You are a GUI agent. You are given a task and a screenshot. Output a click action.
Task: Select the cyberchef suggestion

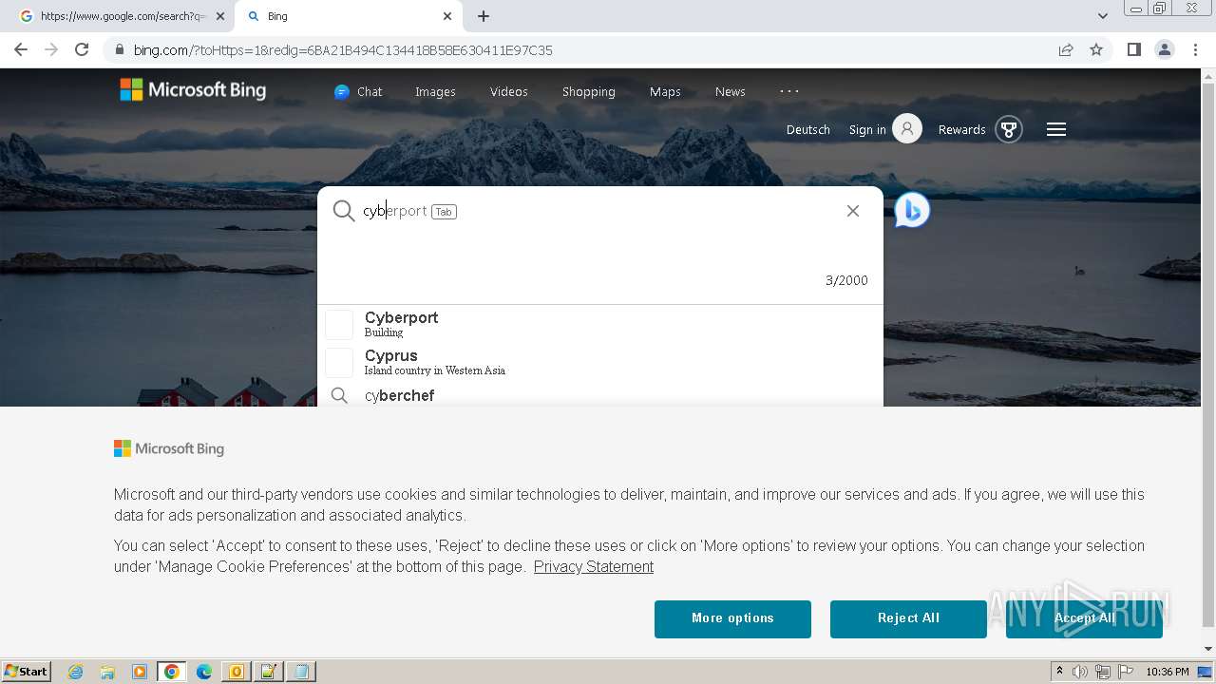click(x=599, y=395)
